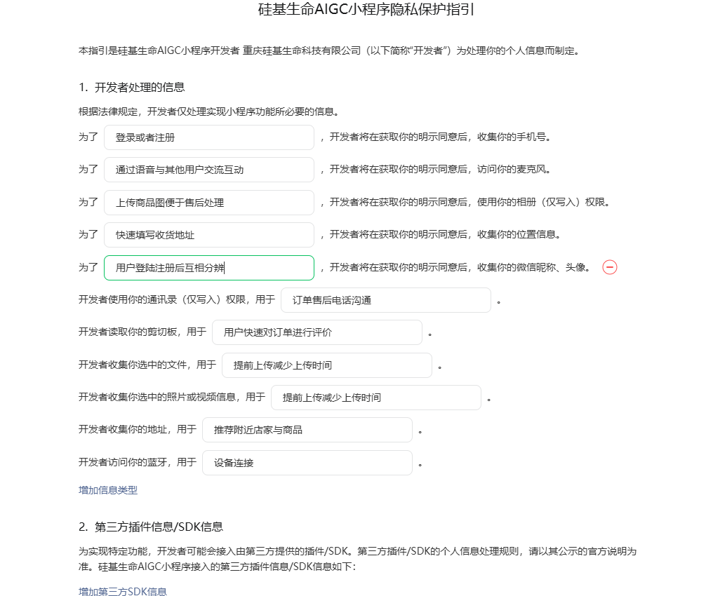The image size is (713, 596).
Task: Click the 提前上传减少上传时间 field for photos or videos
Action: [375, 398]
